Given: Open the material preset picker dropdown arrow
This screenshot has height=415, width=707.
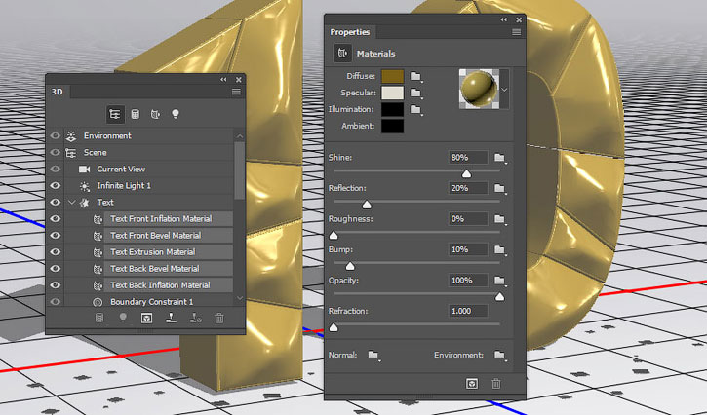Looking at the screenshot, I should (504, 90).
